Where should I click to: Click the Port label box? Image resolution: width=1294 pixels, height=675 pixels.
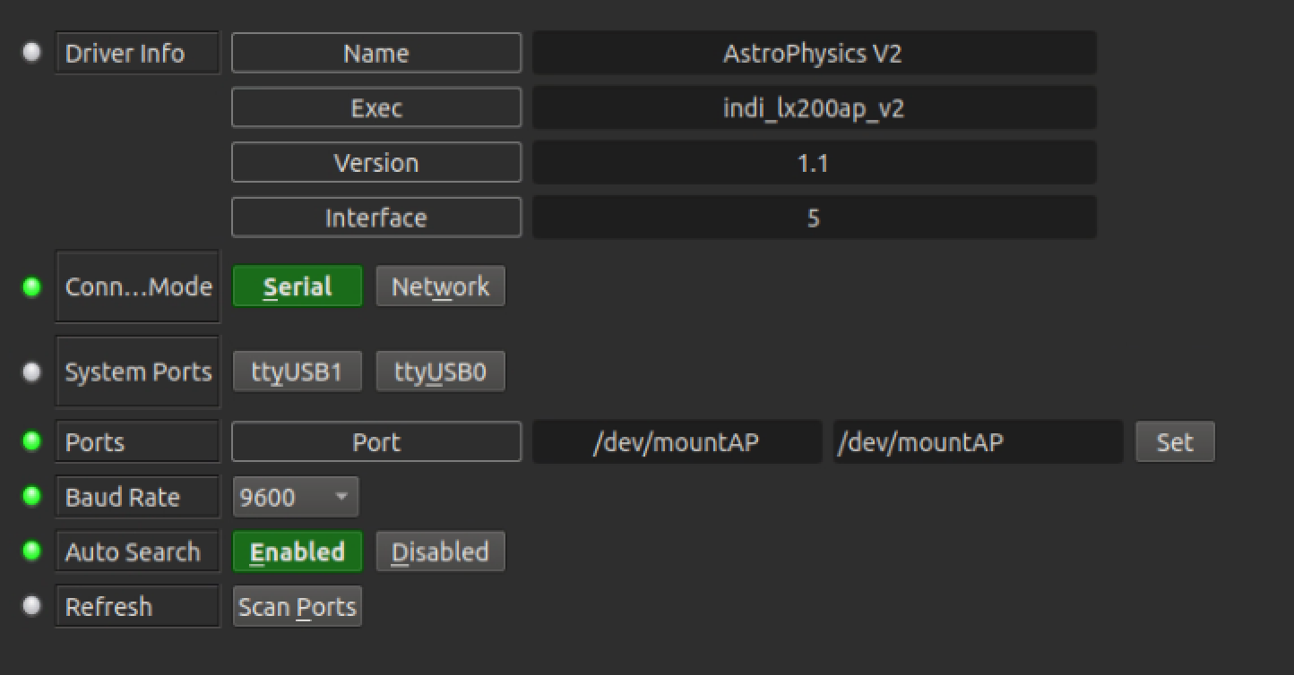[x=376, y=441]
